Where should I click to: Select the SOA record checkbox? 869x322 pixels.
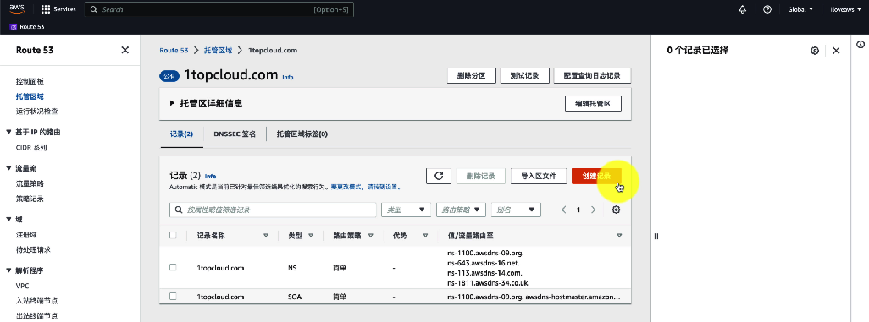[173, 296]
